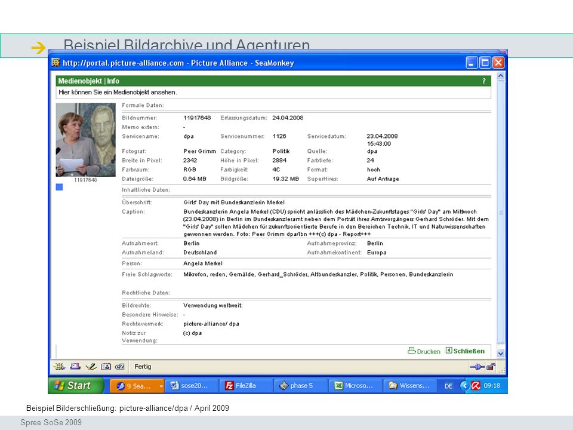Click the taskbar clock 09:18
573x430 pixels.
[x=492, y=386]
